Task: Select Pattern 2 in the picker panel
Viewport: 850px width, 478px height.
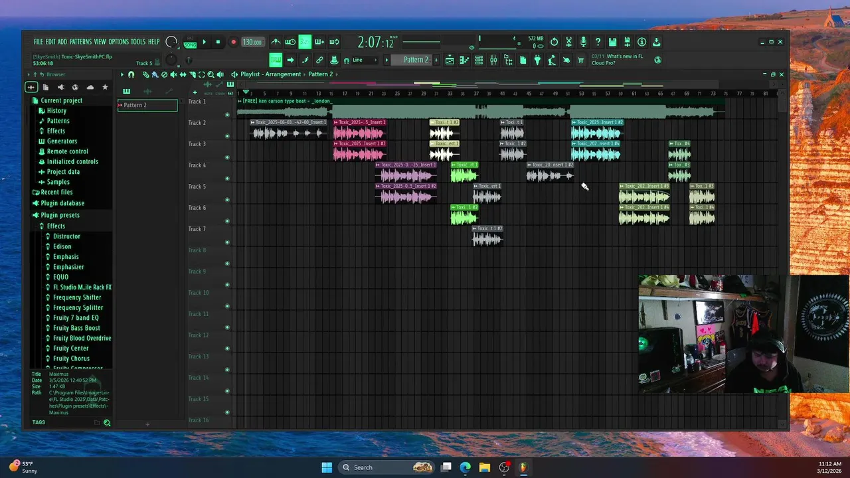Action: tap(147, 105)
